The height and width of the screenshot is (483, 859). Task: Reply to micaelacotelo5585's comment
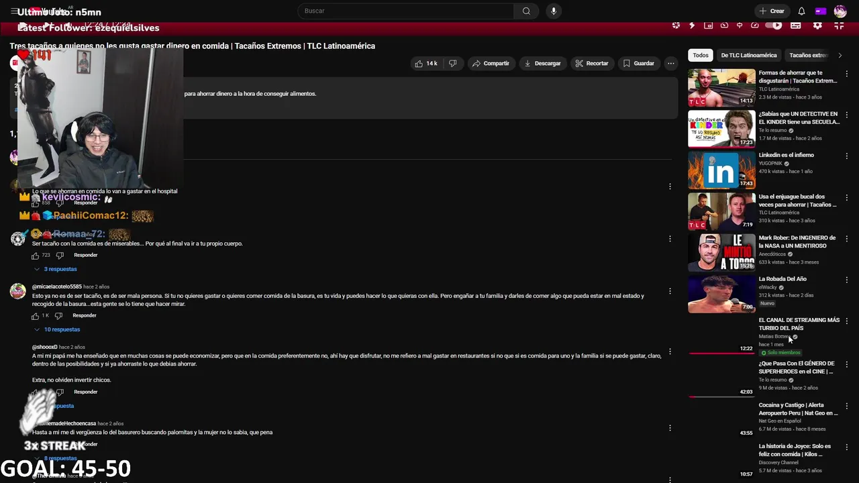point(85,316)
